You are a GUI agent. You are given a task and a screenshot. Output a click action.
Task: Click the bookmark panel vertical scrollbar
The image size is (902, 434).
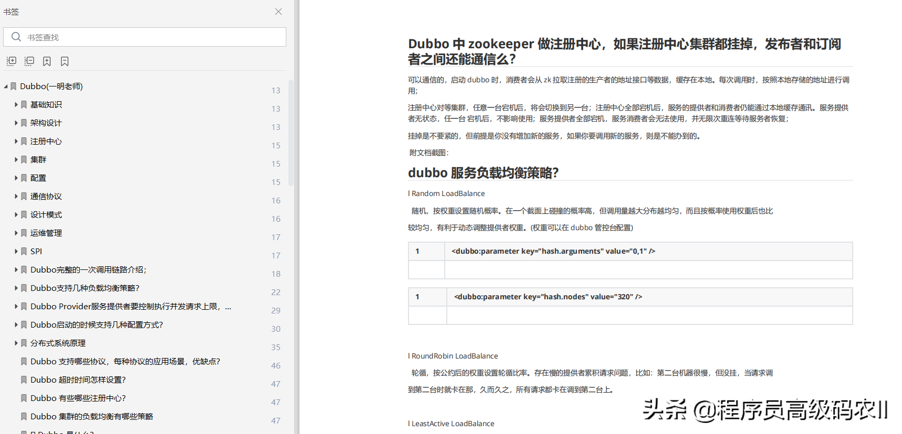(291, 133)
